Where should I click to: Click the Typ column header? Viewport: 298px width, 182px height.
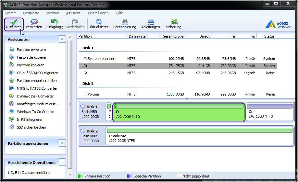(x=247, y=36)
